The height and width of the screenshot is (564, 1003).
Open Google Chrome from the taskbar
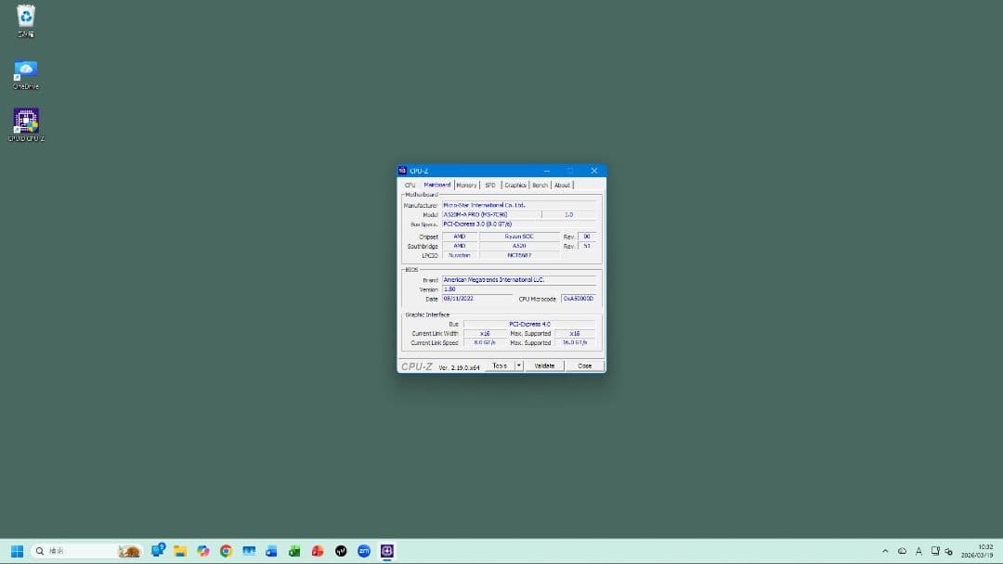point(226,551)
